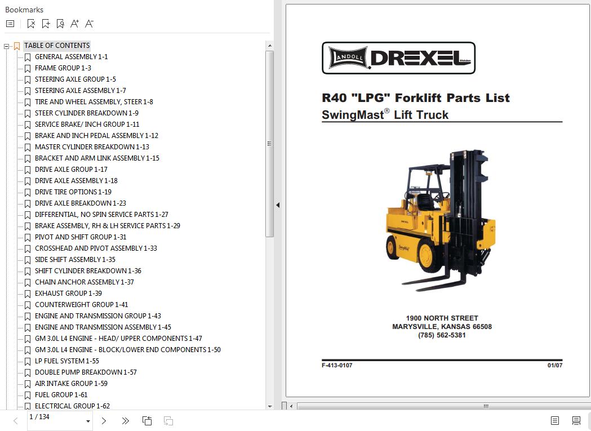Collapse the TABLE OF CONTENTS tree node
The width and height of the screenshot is (591, 431).
6,46
